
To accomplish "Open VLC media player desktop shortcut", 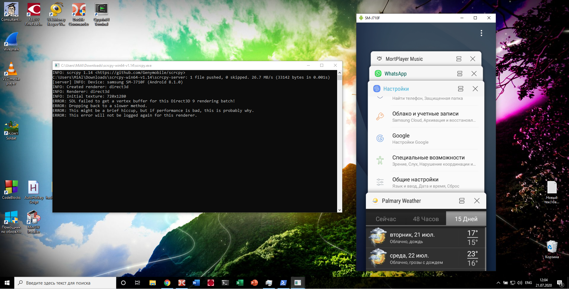I will 11,73.
